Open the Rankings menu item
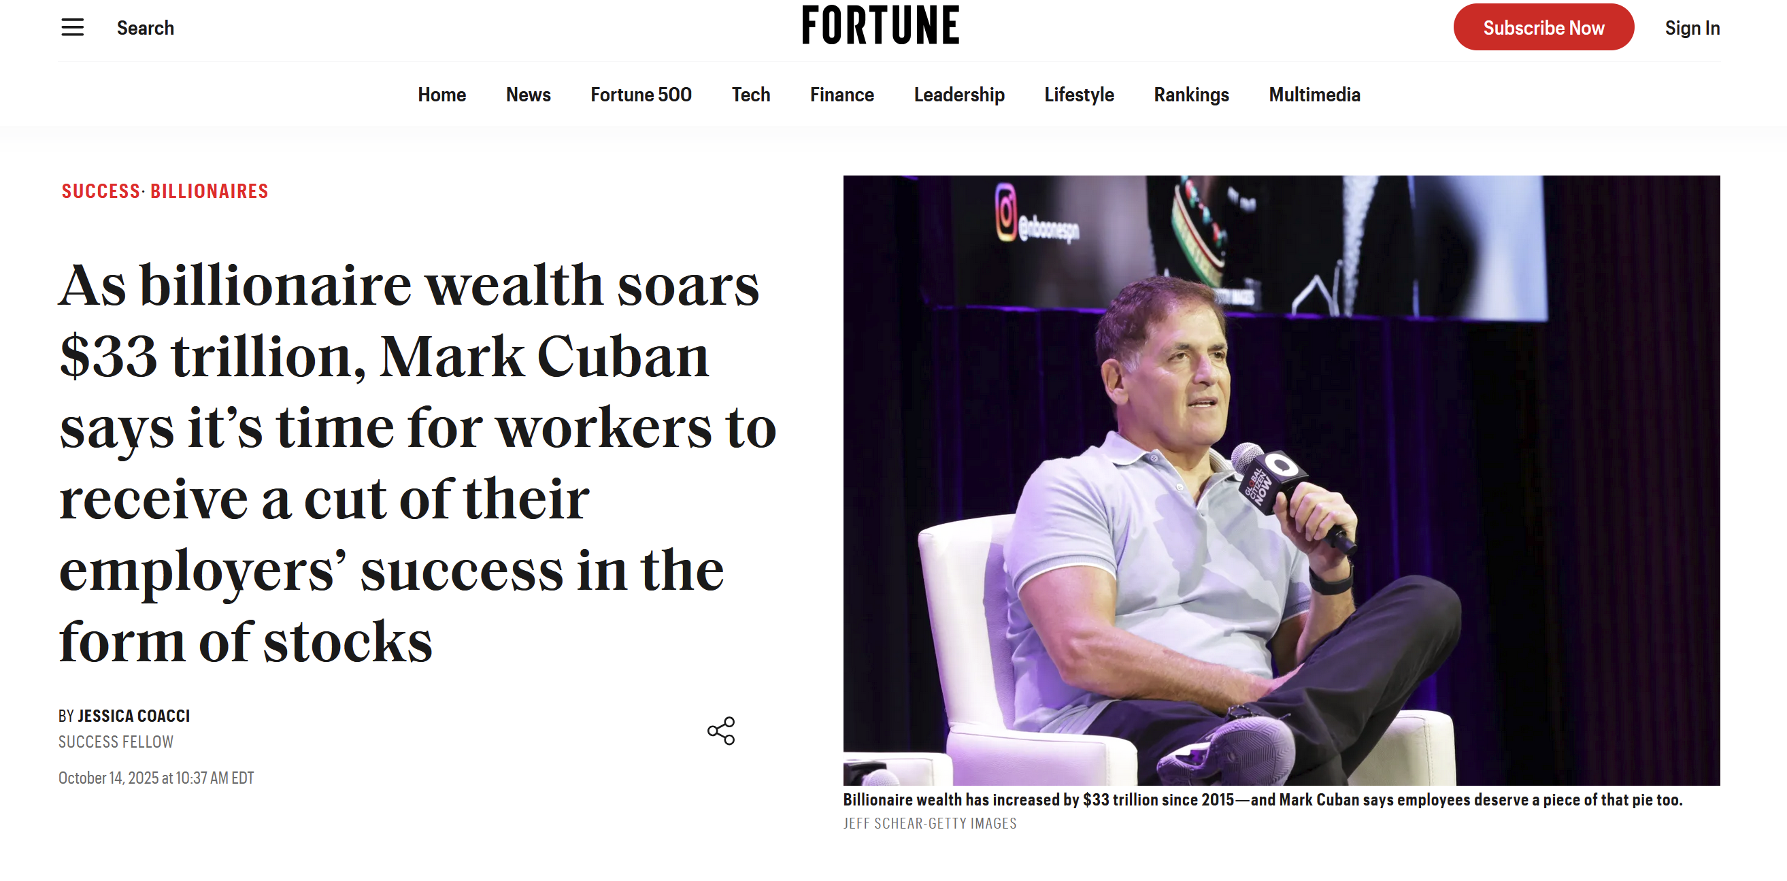 coord(1191,95)
